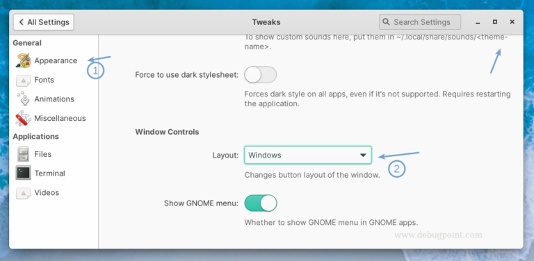Open Terminal application tweaks

tap(50, 174)
